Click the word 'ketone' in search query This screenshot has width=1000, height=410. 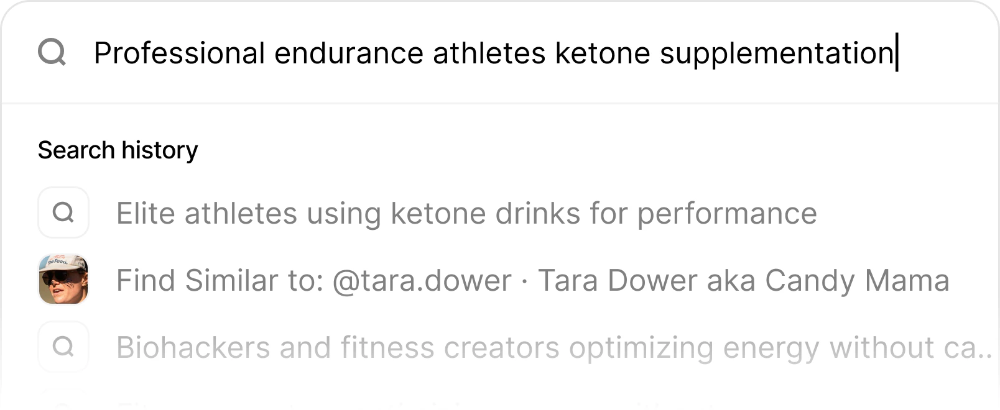coord(602,53)
